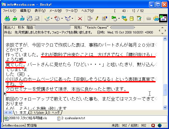Open the mailbox settings dropdown arrow
Image resolution: width=169 pixels, height=129 pixels.
(x=119, y=19)
